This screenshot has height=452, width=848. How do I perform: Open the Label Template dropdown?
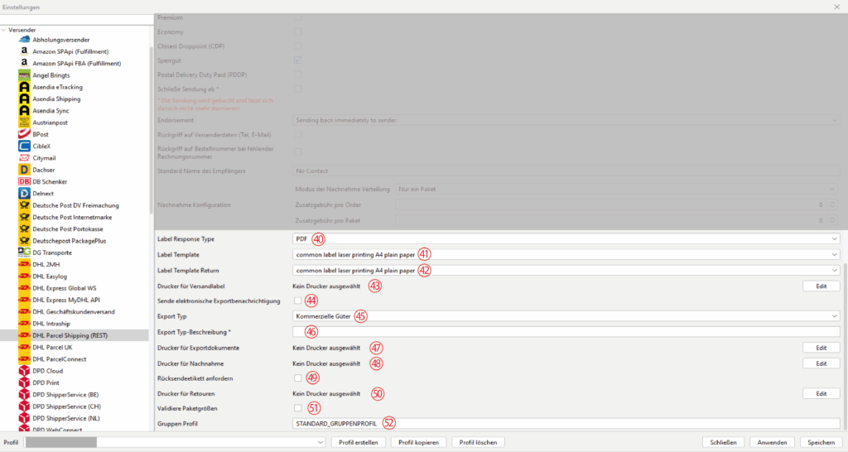[x=566, y=255]
